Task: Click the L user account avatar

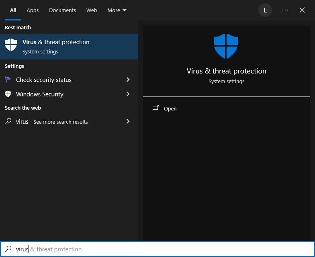Action: [x=265, y=10]
